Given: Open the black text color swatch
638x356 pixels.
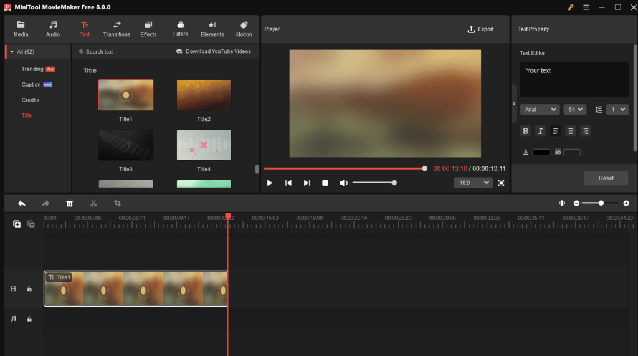Looking at the screenshot, I should pyautogui.click(x=541, y=152).
